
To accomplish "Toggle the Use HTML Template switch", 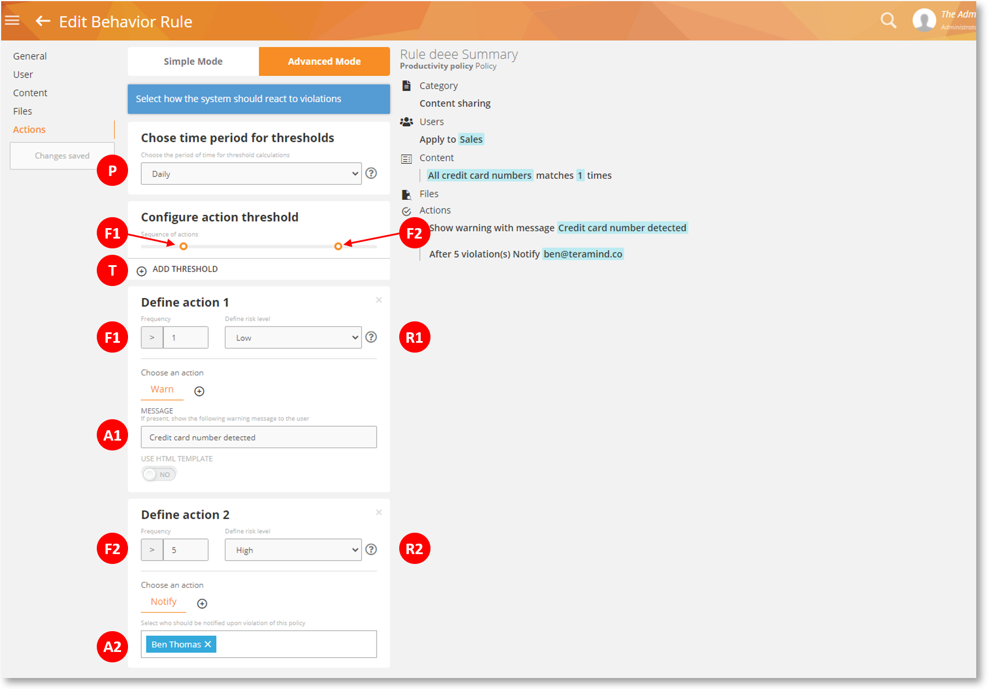I will 159,475.
